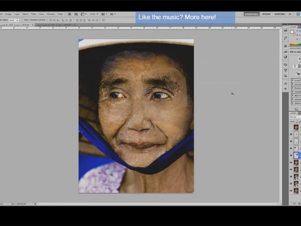Open the View menu

click(41, 14)
